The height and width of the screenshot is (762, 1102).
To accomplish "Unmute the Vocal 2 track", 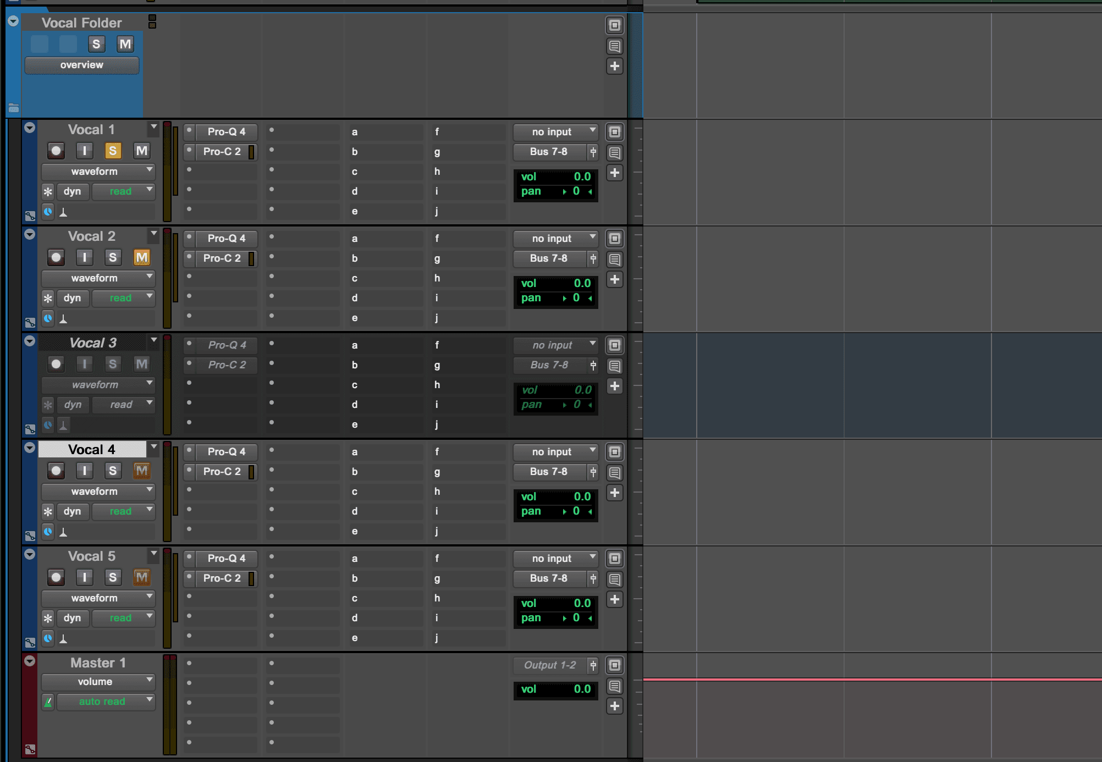I will (141, 257).
